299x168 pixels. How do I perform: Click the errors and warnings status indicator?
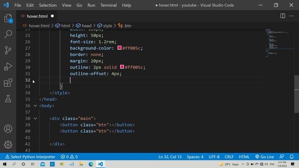[x=69, y=157]
